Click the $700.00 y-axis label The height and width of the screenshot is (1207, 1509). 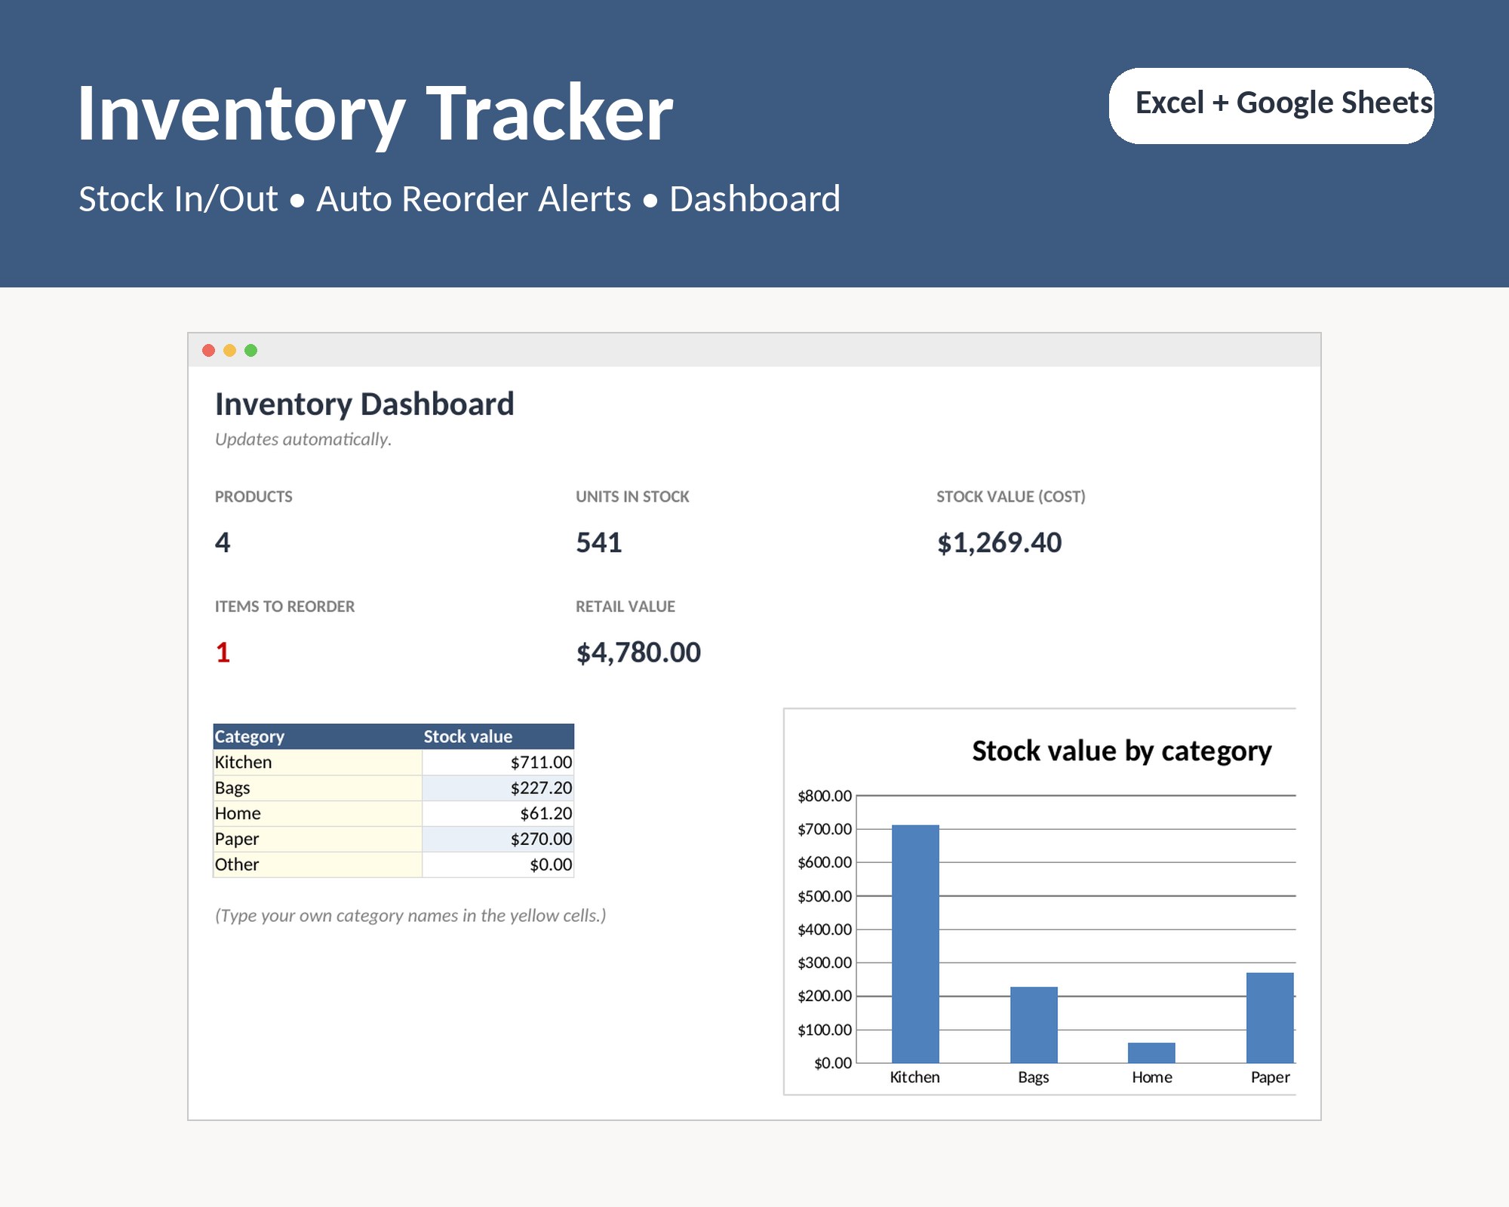click(x=825, y=829)
